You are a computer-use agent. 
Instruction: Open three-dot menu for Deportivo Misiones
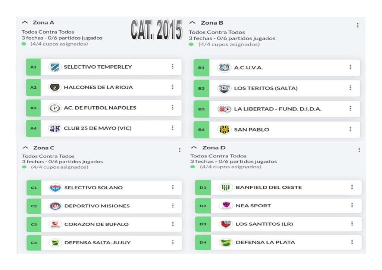coord(173,205)
